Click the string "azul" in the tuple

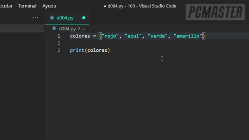[x=133, y=36]
